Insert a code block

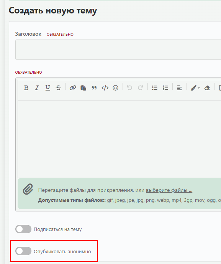point(105,88)
